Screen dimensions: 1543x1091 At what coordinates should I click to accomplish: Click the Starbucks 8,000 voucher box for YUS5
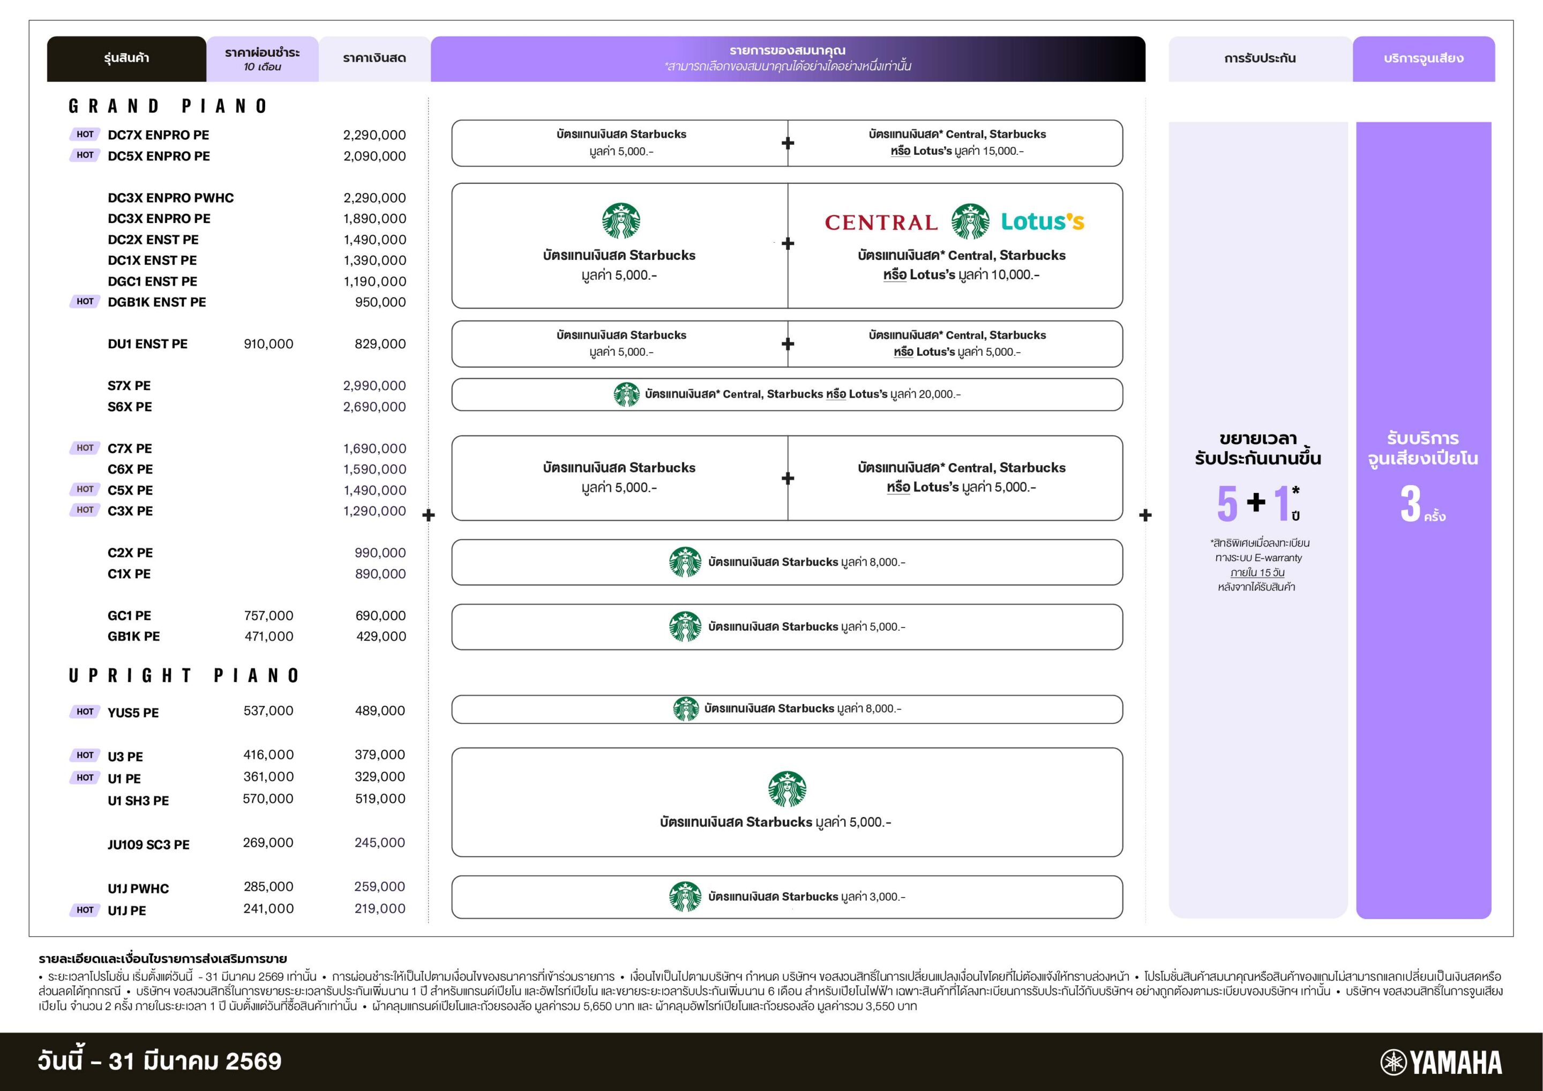click(787, 709)
